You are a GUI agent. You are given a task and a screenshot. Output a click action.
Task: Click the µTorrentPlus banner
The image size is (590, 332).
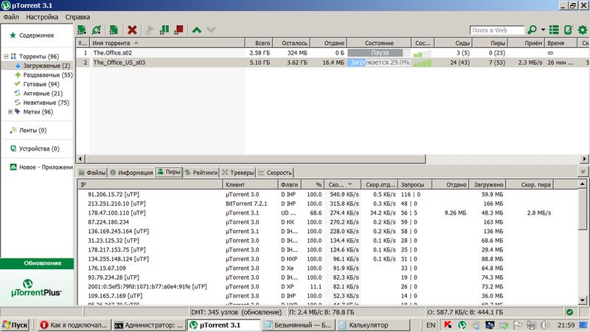pyautogui.click(x=36, y=288)
